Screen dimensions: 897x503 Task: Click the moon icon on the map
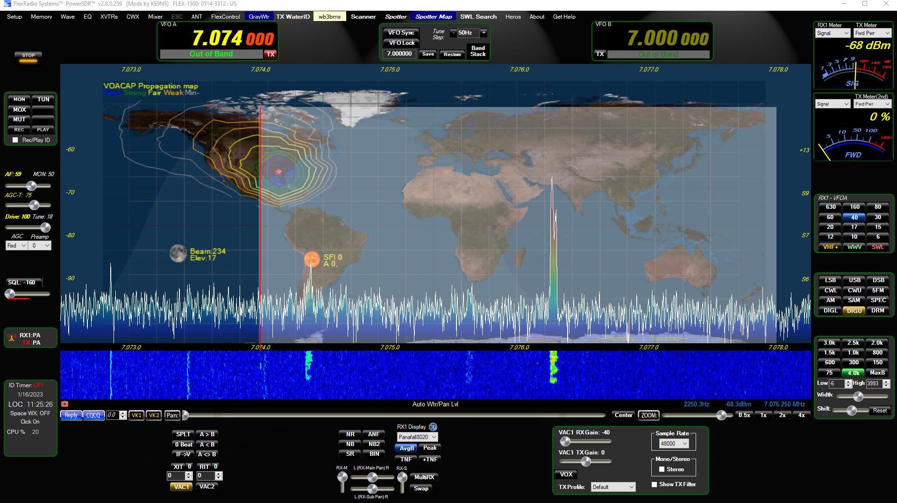click(x=178, y=253)
